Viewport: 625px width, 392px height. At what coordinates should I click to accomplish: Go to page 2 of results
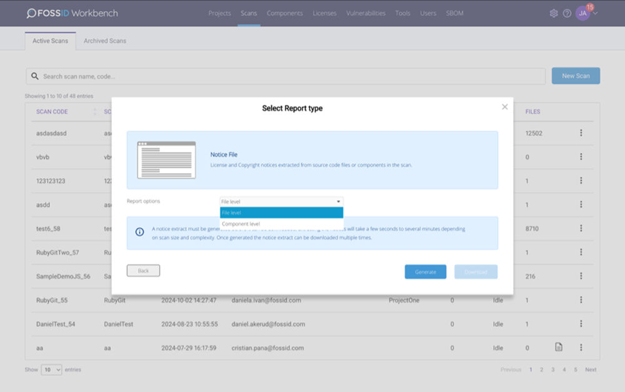(541, 369)
